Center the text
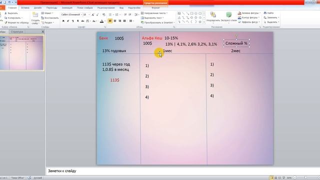 click(115, 21)
